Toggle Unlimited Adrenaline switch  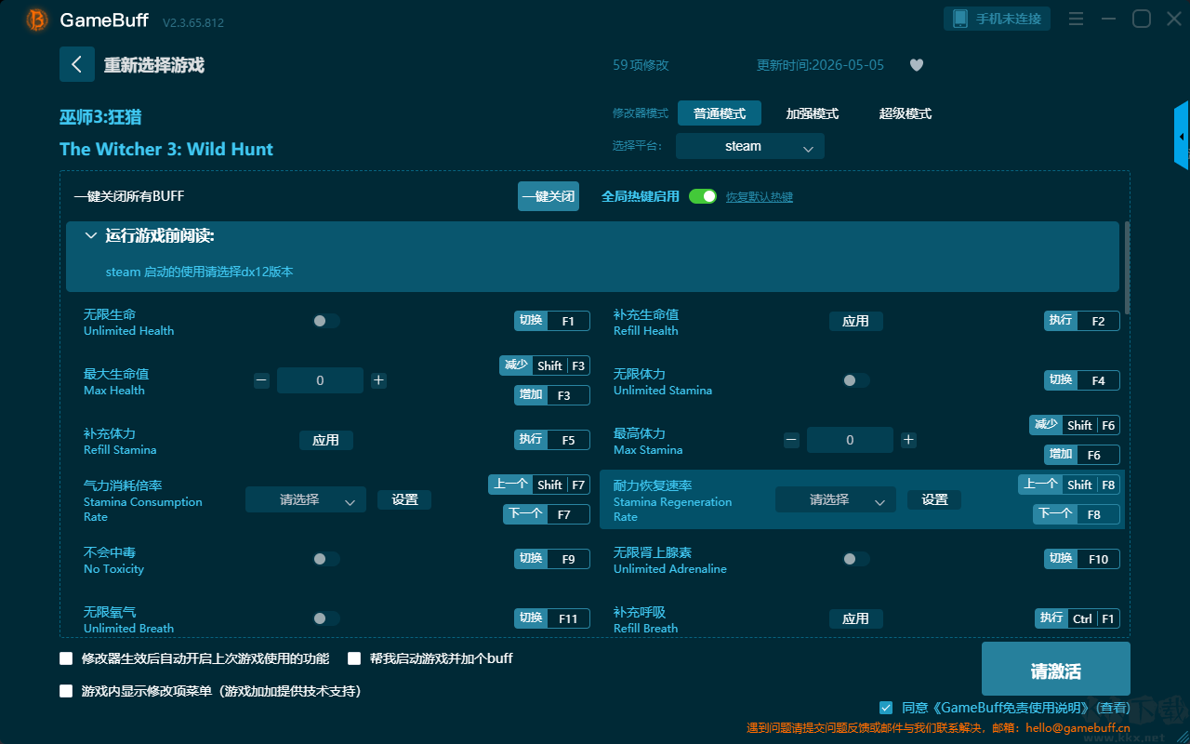(856, 559)
